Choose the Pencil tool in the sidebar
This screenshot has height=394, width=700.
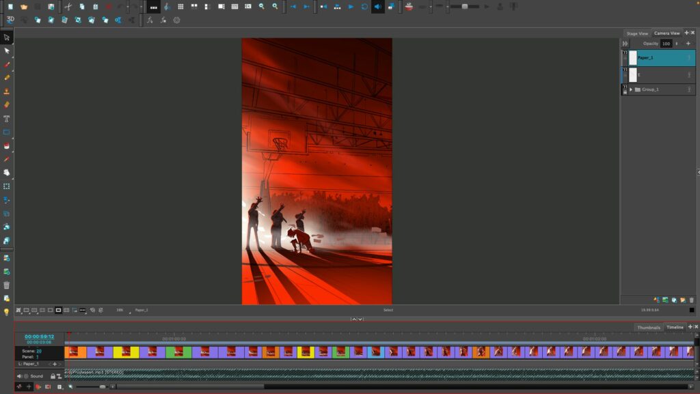(x=7, y=78)
